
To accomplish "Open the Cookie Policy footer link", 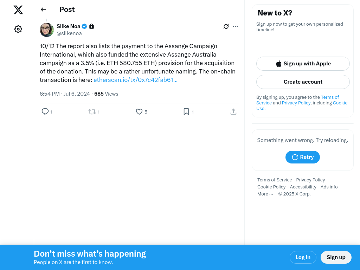I will 271,187.
